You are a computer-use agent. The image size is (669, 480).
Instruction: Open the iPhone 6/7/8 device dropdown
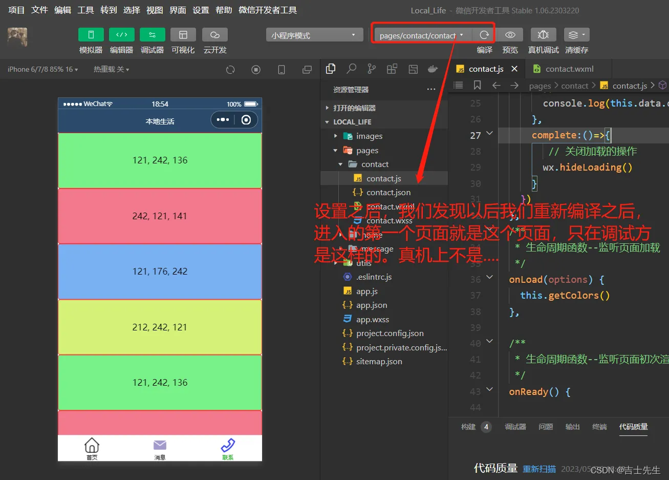(x=43, y=69)
